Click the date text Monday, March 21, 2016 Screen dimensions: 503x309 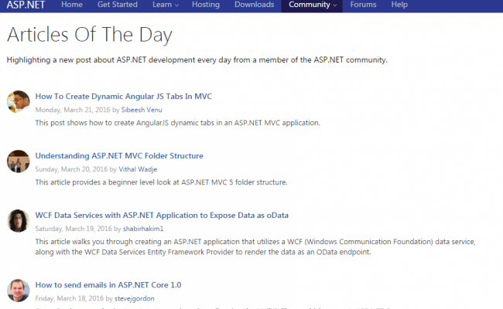point(73,110)
